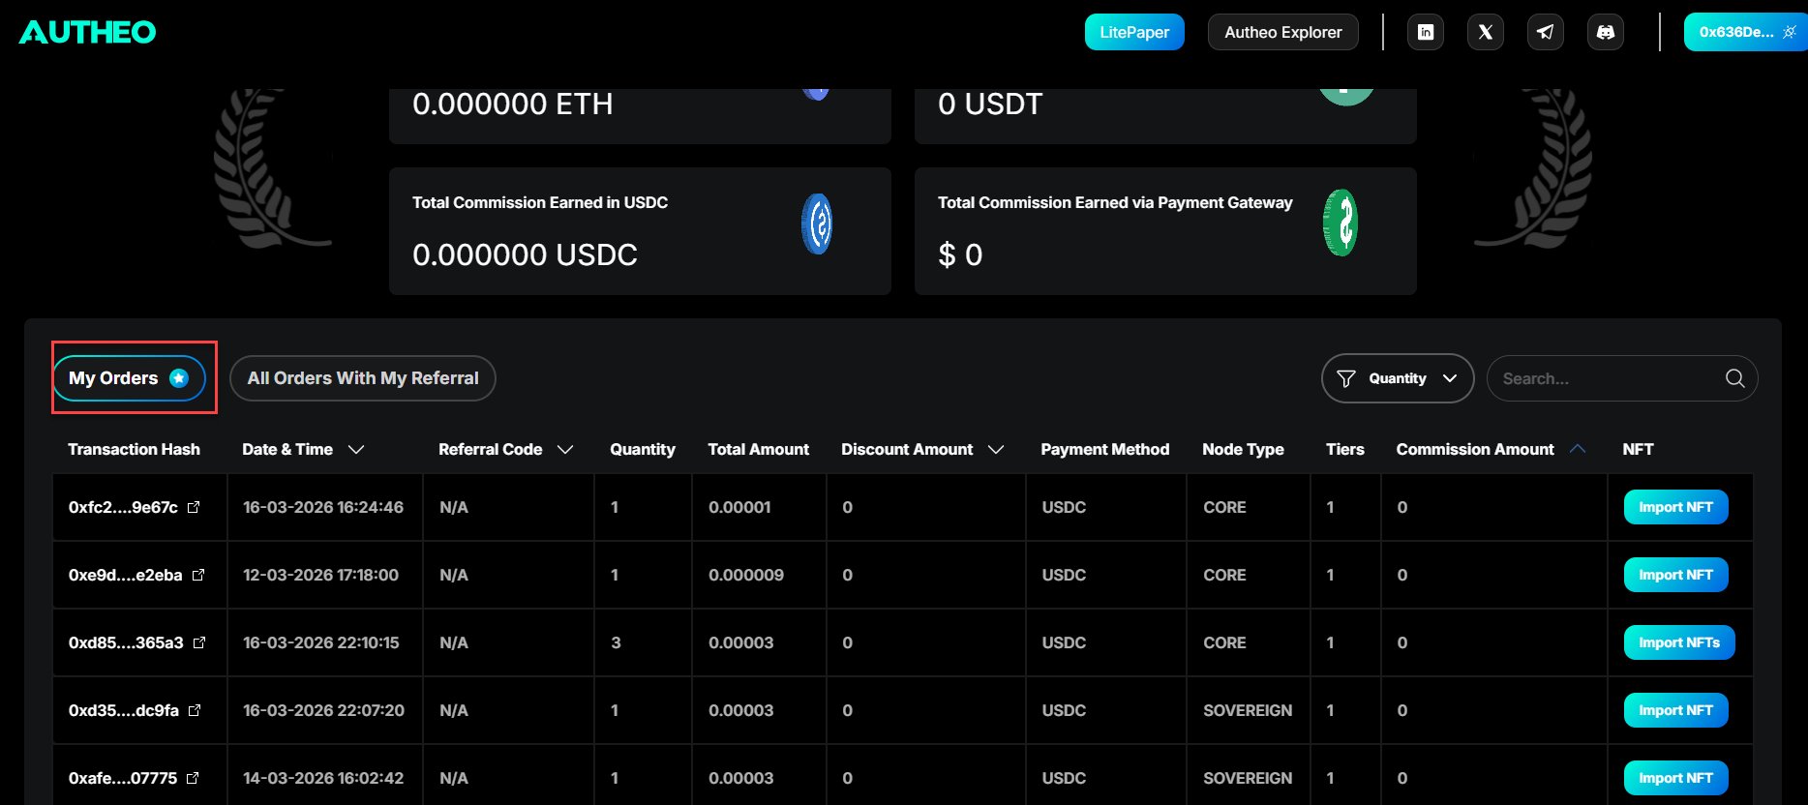
Task: Click the 0.000000 ETH value
Action: [x=512, y=104]
